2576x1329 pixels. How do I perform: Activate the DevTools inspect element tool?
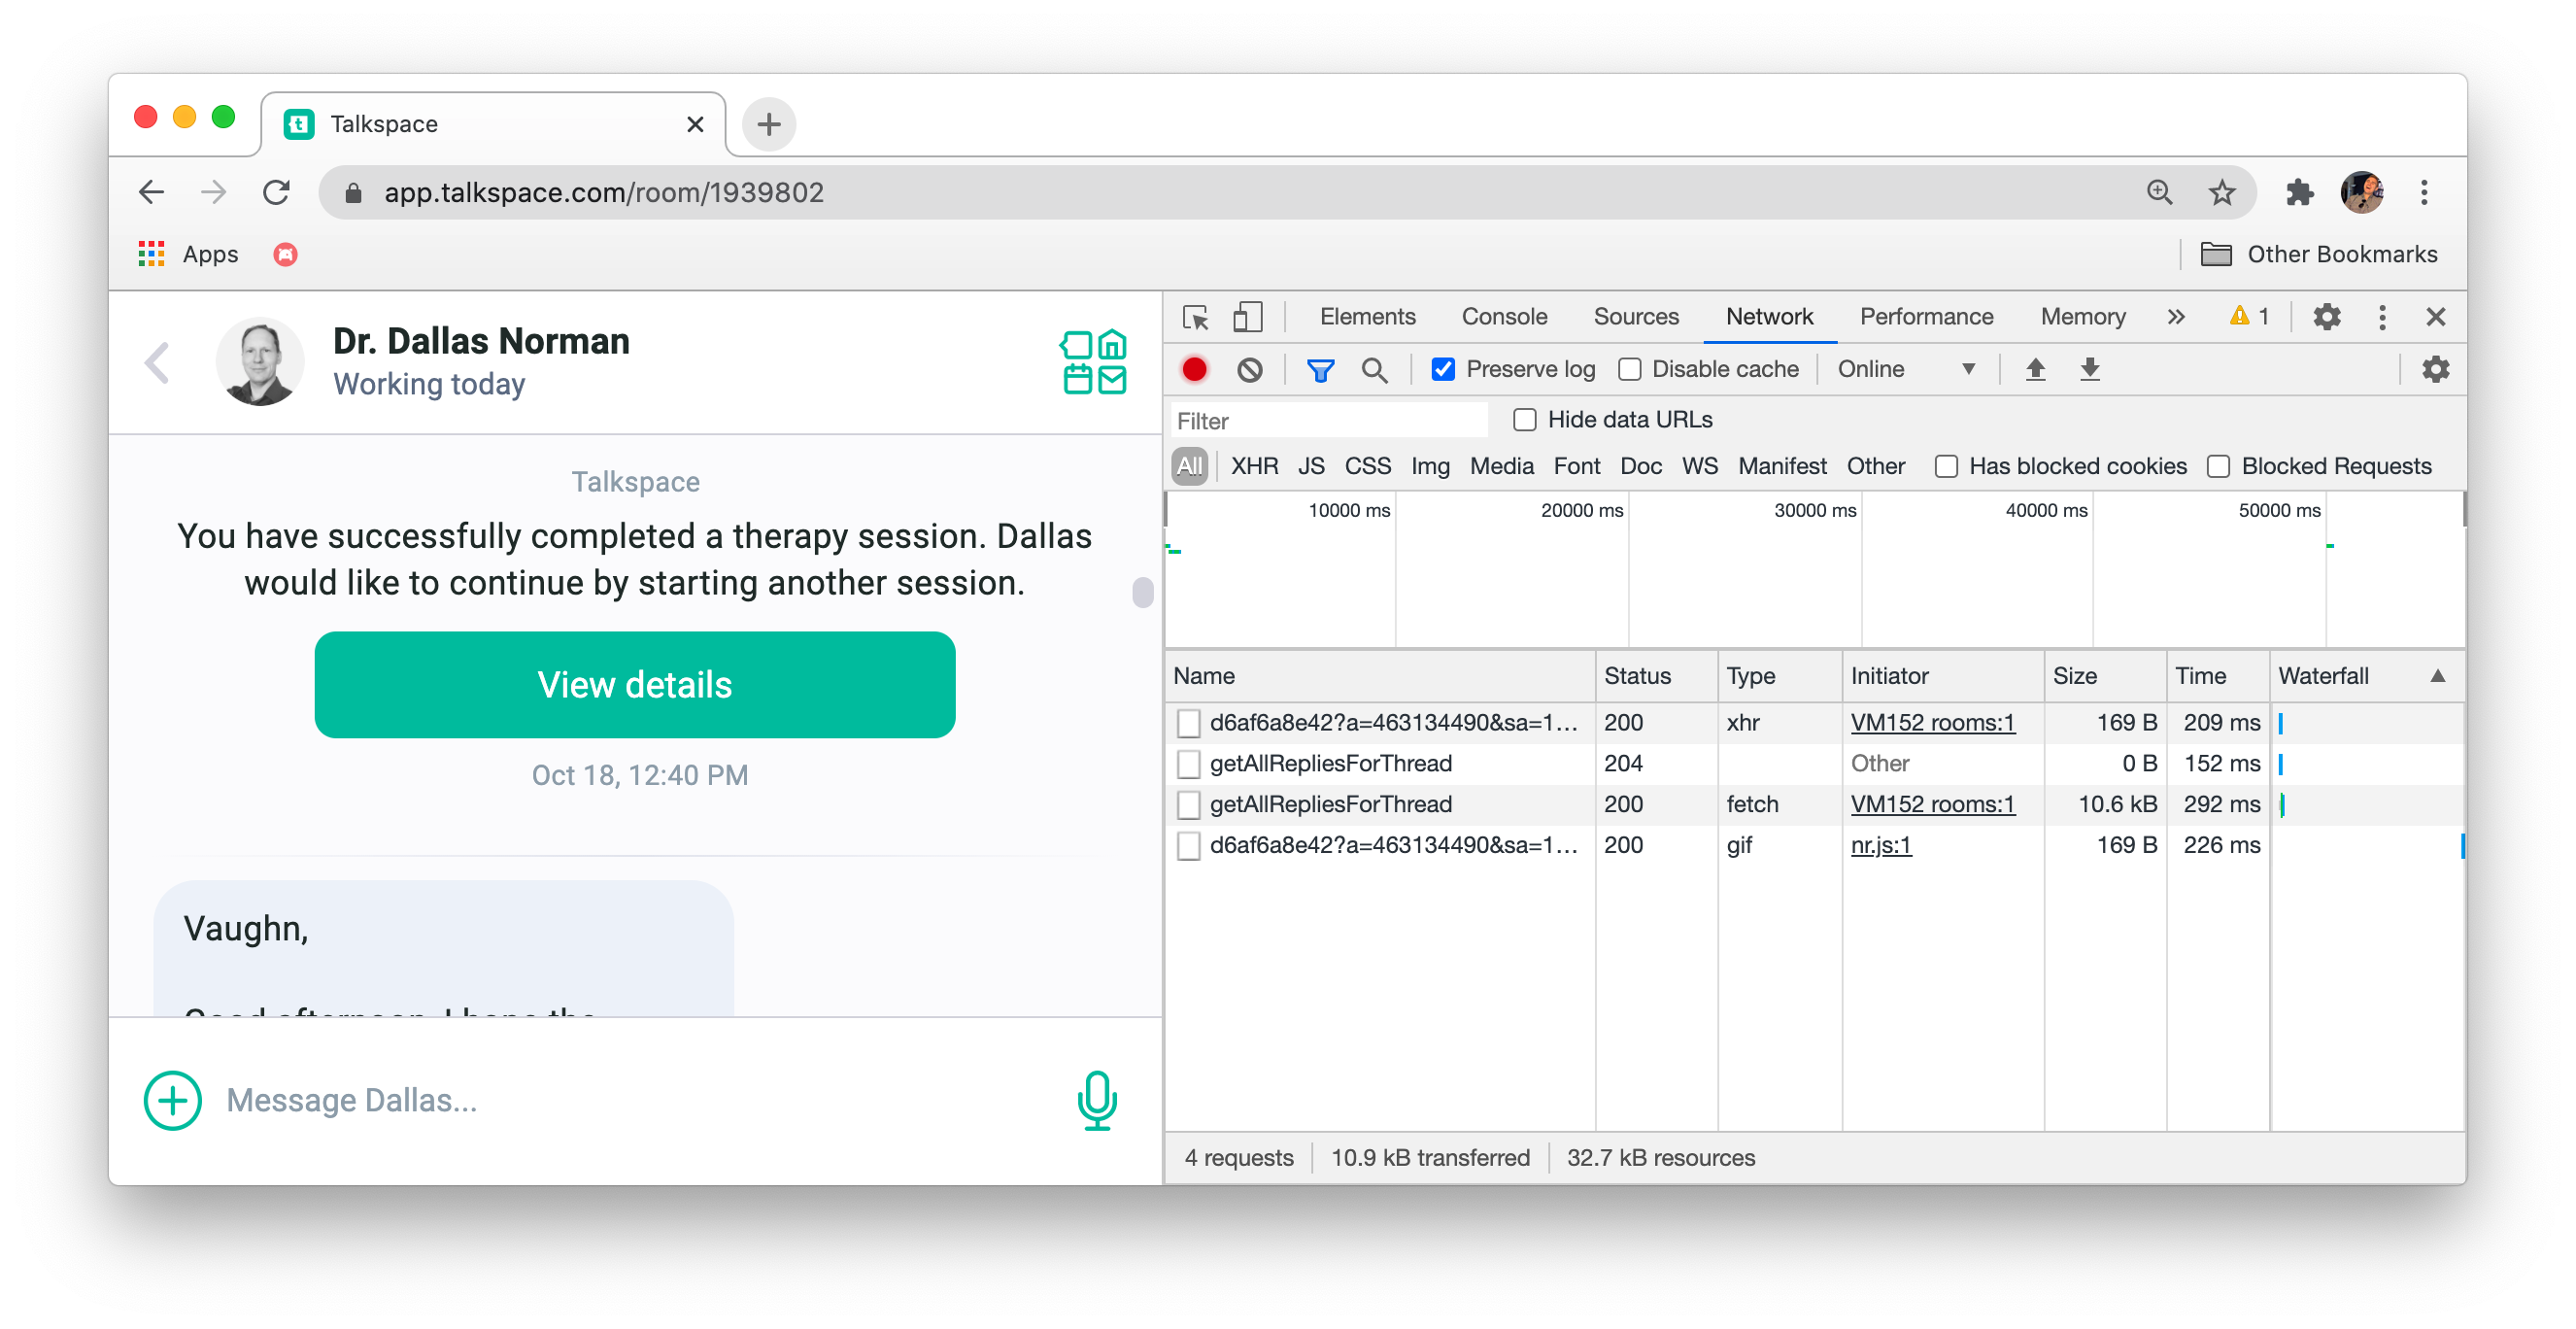[x=1195, y=317]
